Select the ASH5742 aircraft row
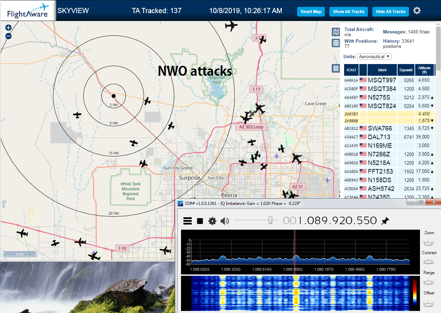Image resolution: width=441 pixels, height=313 pixels. pos(389,189)
